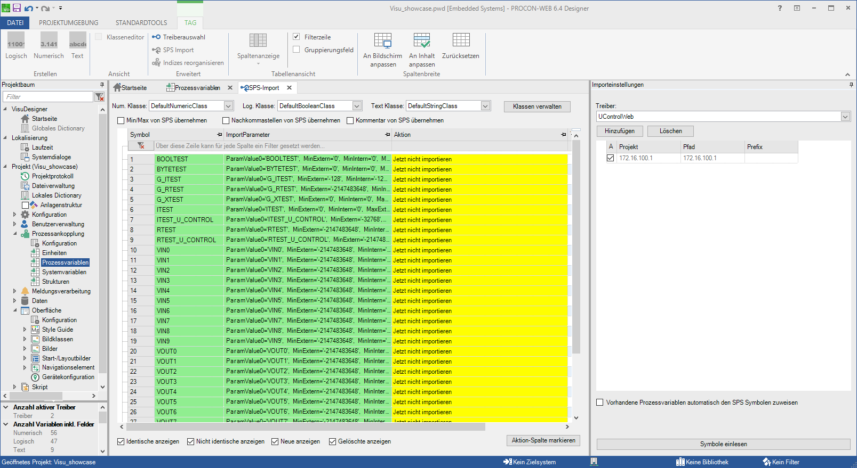Image resolution: width=857 pixels, height=468 pixels.
Task: Switch to the Prozessvariablen document tab
Action: point(197,88)
